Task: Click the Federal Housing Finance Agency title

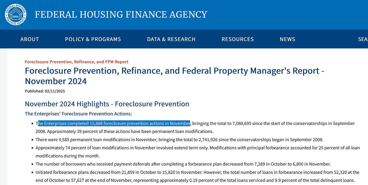Action: [x=121, y=14]
